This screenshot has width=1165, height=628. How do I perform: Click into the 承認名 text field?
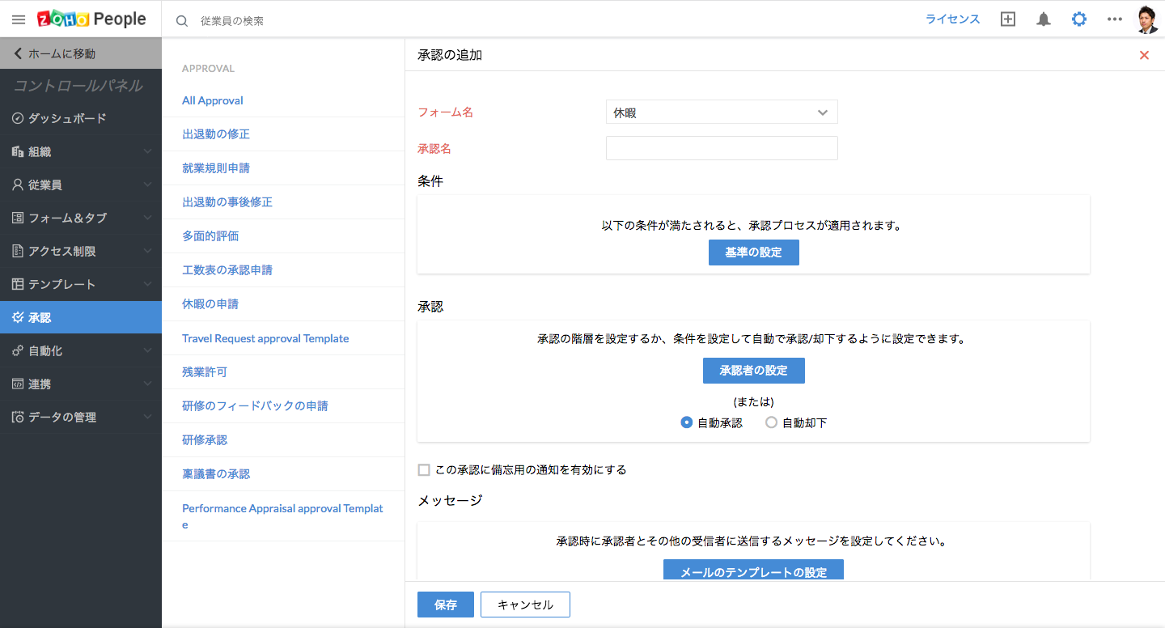coord(721,148)
